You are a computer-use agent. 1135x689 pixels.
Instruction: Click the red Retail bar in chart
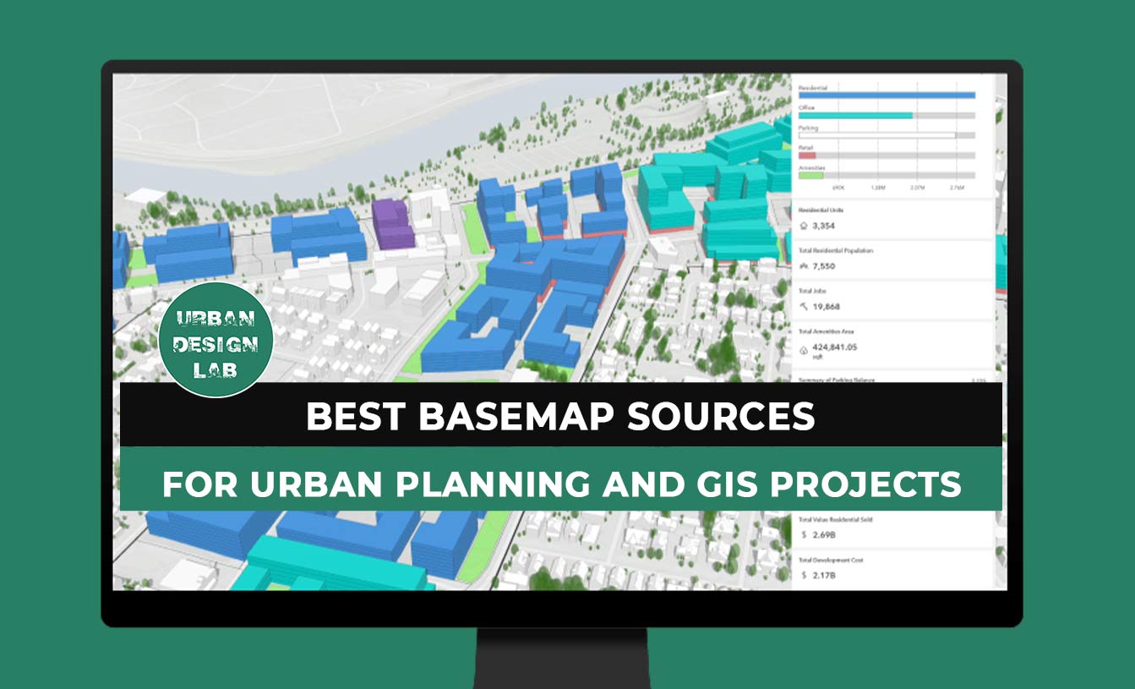(806, 156)
